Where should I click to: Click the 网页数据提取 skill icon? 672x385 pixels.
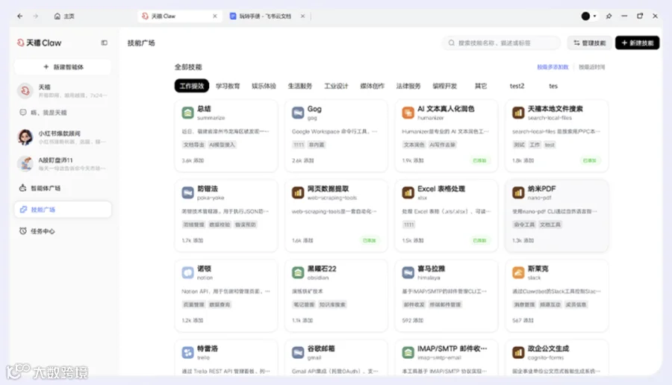point(298,192)
